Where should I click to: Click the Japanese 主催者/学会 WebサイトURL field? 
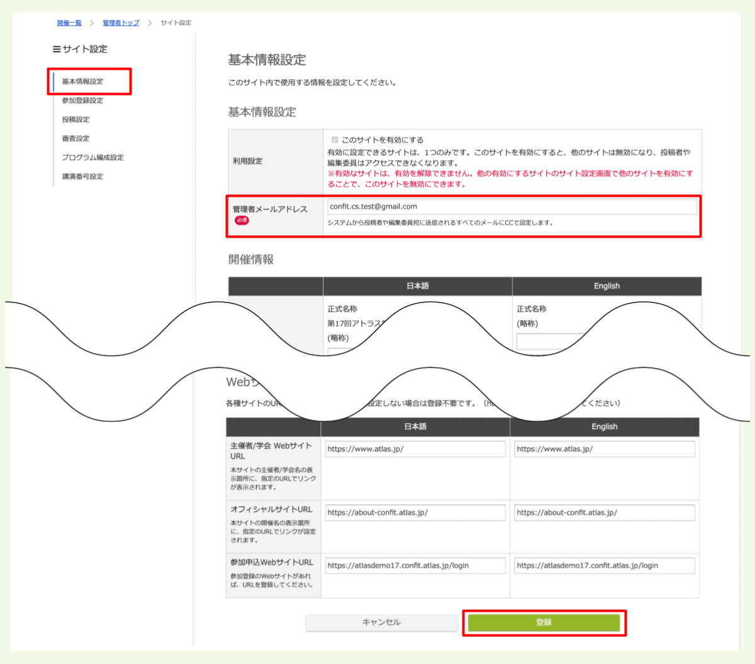tap(415, 448)
